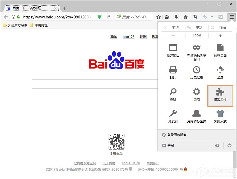The width and height of the screenshot is (237, 179).
Task: Click the 保存页面 (Save Page) icon
Action: tap(220, 50)
